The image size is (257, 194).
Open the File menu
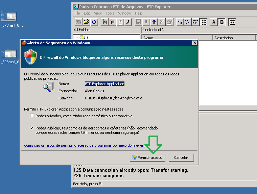(77, 13)
